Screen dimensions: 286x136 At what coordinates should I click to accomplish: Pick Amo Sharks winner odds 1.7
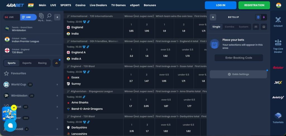pos(131,104)
